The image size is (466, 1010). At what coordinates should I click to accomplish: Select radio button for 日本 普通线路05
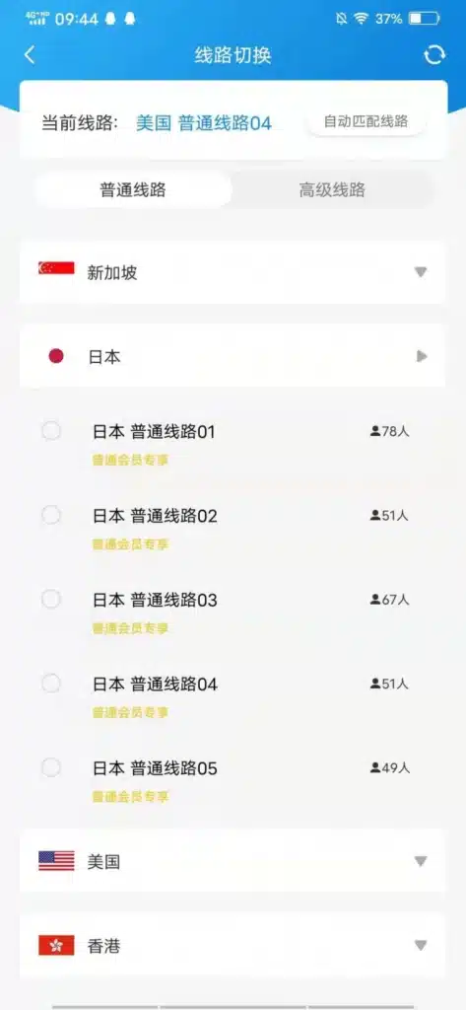51,767
